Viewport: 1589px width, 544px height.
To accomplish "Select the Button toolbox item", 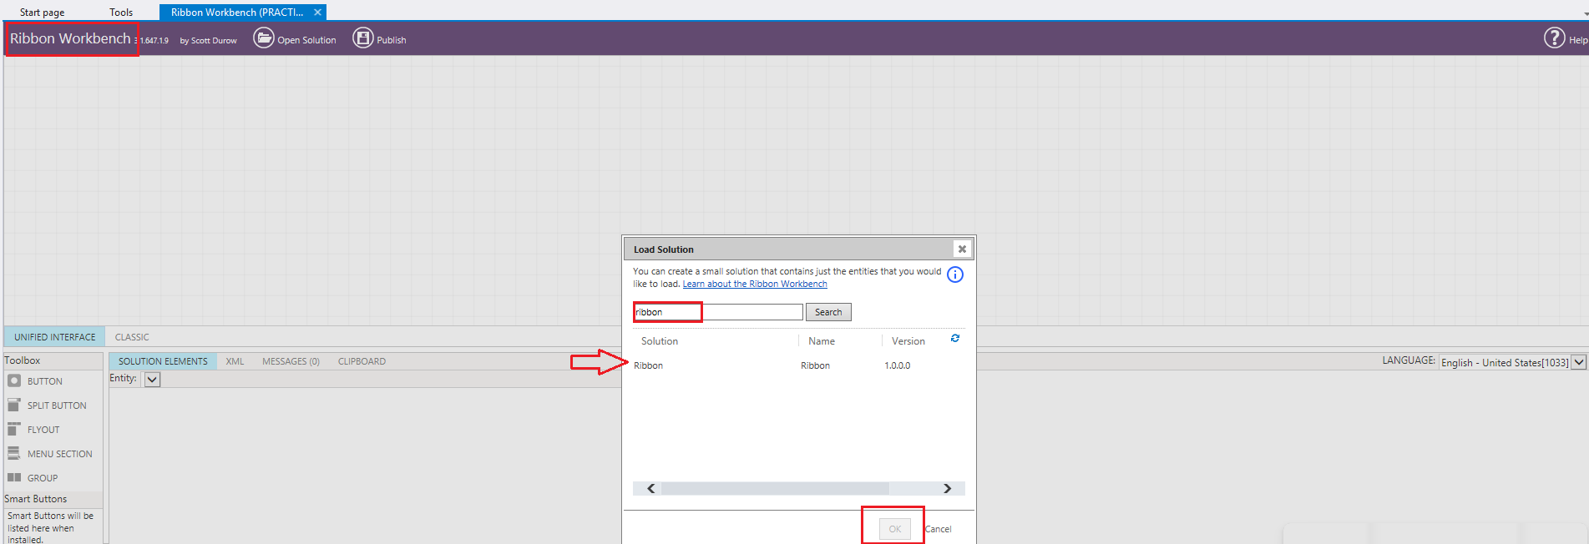I will coord(44,381).
